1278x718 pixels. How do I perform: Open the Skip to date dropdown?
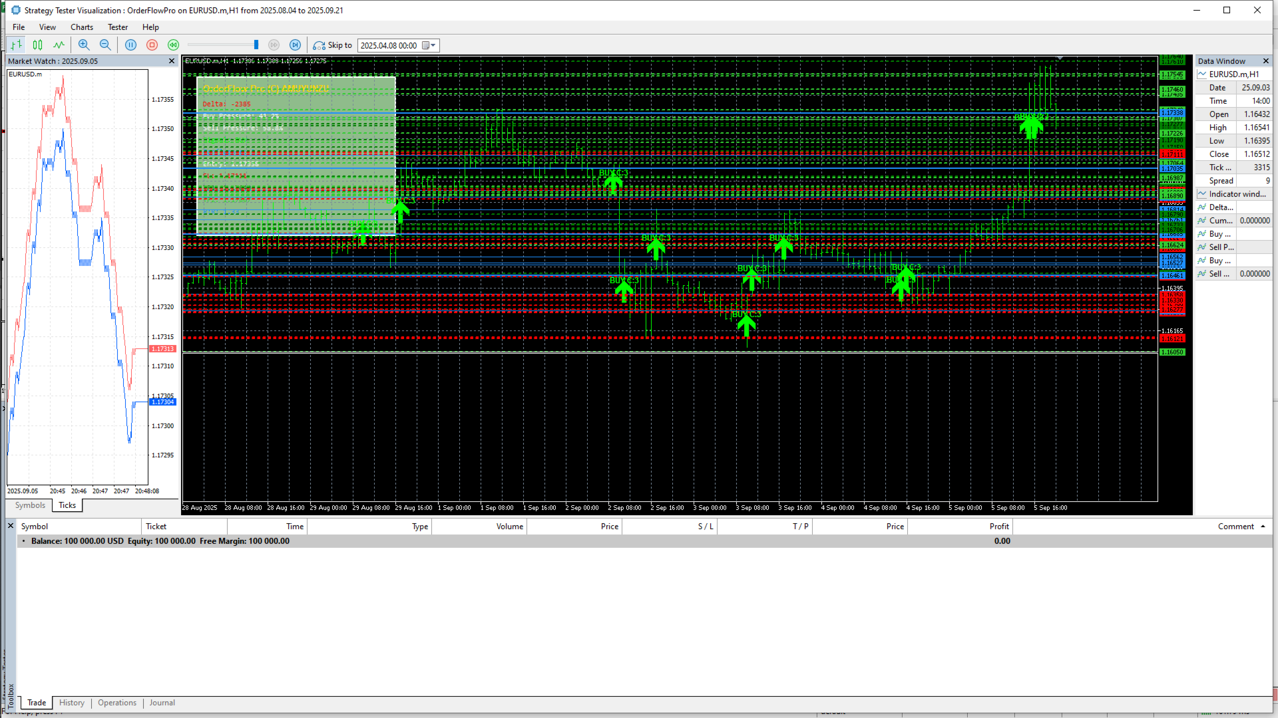(433, 45)
